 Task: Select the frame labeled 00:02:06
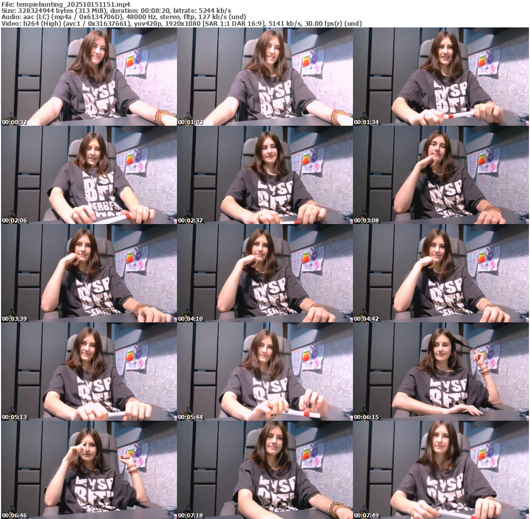[89, 175]
